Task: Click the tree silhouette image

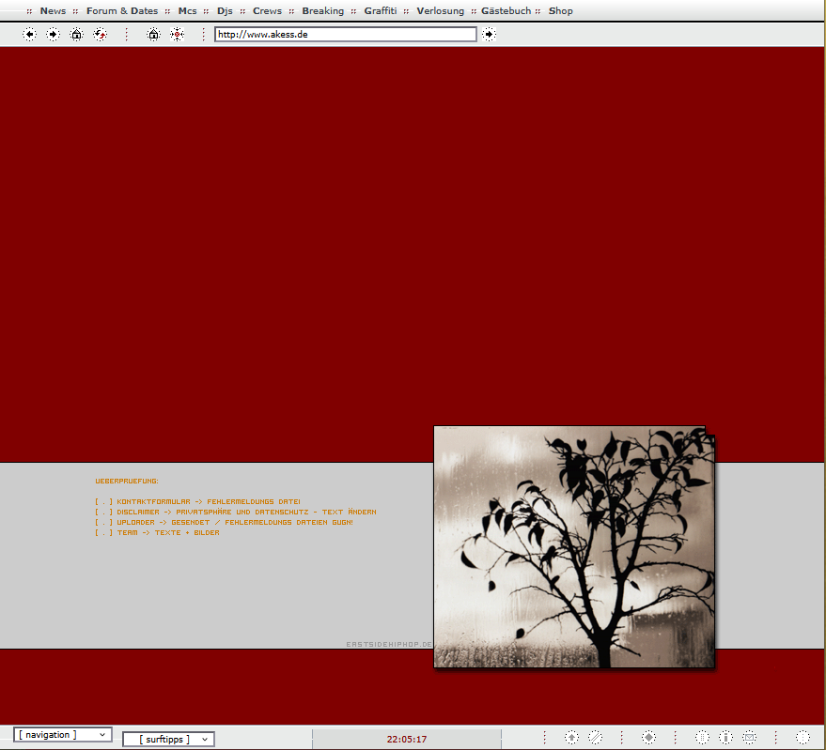Action: point(574,547)
